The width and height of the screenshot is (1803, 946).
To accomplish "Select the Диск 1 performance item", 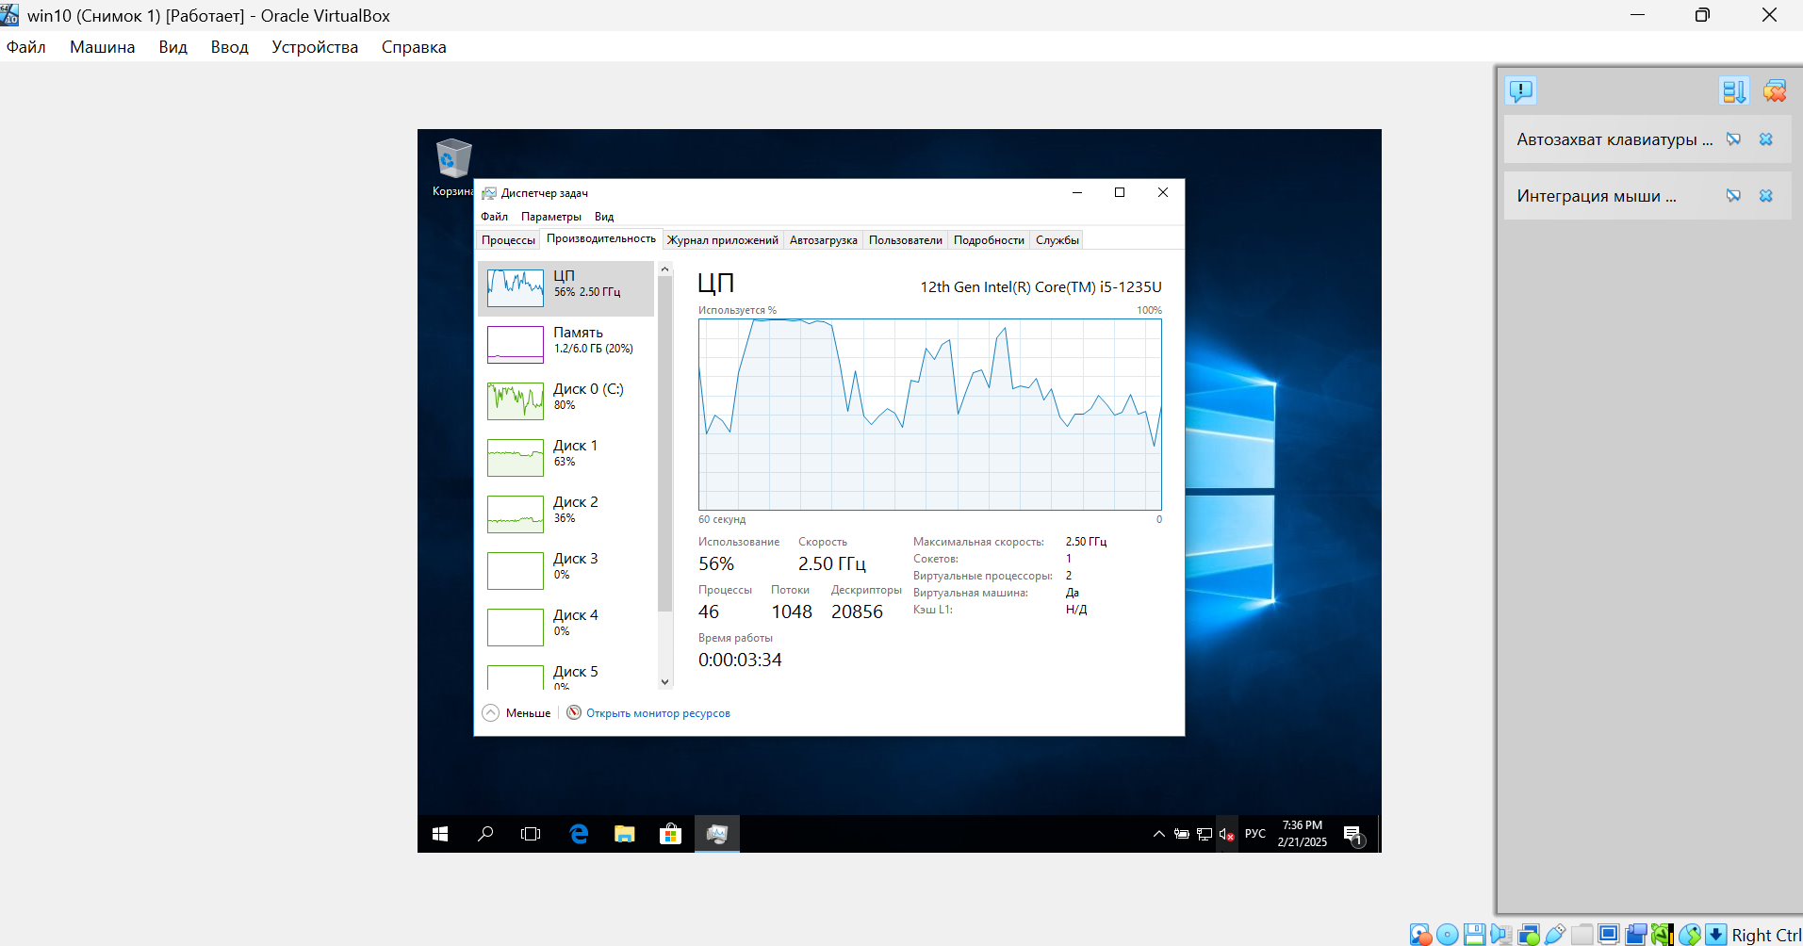I will click(x=566, y=458).
